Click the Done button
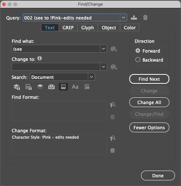The image size is (181, 186). (158, 175)
